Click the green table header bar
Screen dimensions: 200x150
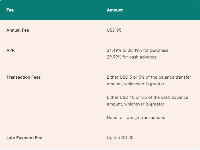100,10
